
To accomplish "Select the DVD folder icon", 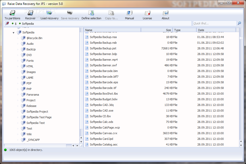I will tap(23, 55).
